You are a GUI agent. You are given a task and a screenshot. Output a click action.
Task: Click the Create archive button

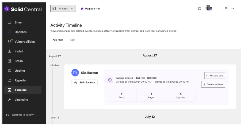(x=213, y=84)
